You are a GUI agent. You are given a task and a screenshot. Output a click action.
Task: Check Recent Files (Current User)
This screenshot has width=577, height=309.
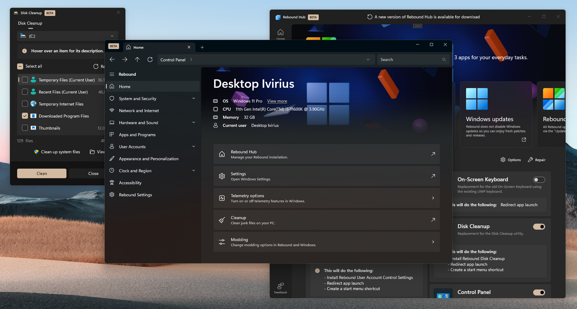click(25, 92)
